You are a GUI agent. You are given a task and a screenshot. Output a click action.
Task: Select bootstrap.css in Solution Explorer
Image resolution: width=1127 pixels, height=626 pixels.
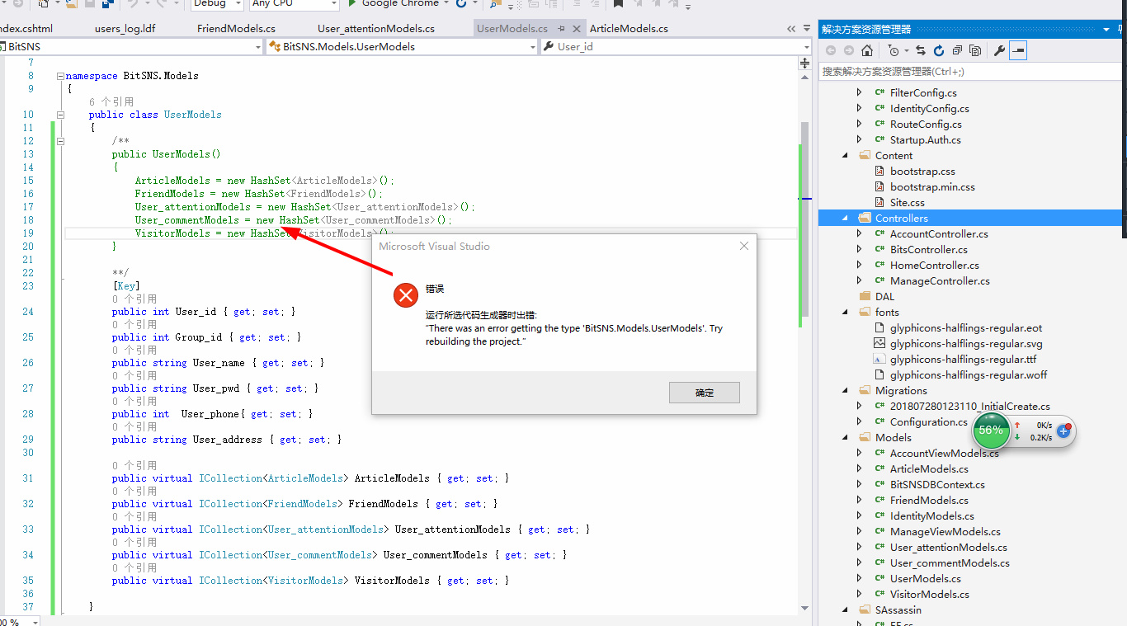pyautogui.click(x=922, y=171)
